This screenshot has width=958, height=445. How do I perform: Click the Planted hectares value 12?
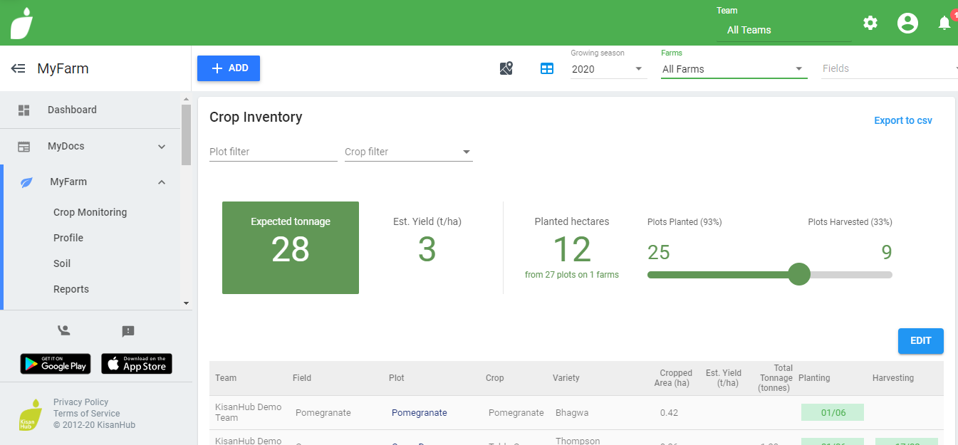pos(572,249)
